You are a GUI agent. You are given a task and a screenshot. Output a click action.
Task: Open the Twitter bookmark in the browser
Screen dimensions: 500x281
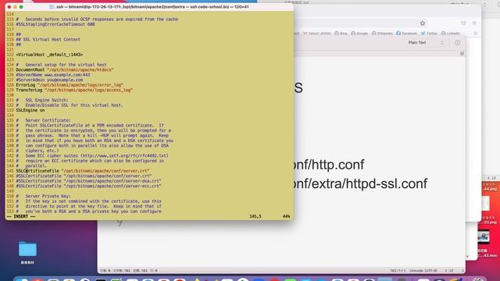coord(429,33)
